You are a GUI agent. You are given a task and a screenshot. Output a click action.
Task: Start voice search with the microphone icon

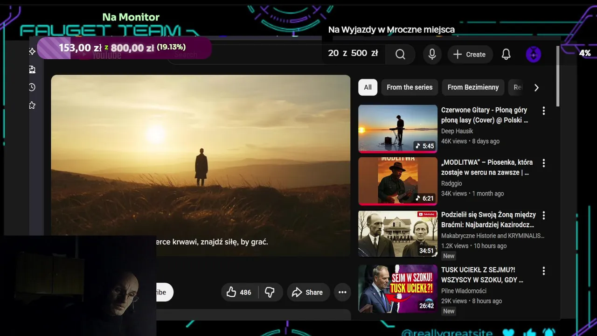(432, 55)
